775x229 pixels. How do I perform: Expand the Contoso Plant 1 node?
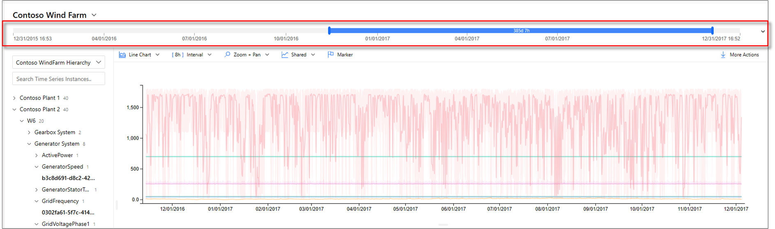(x=14, y=98)
